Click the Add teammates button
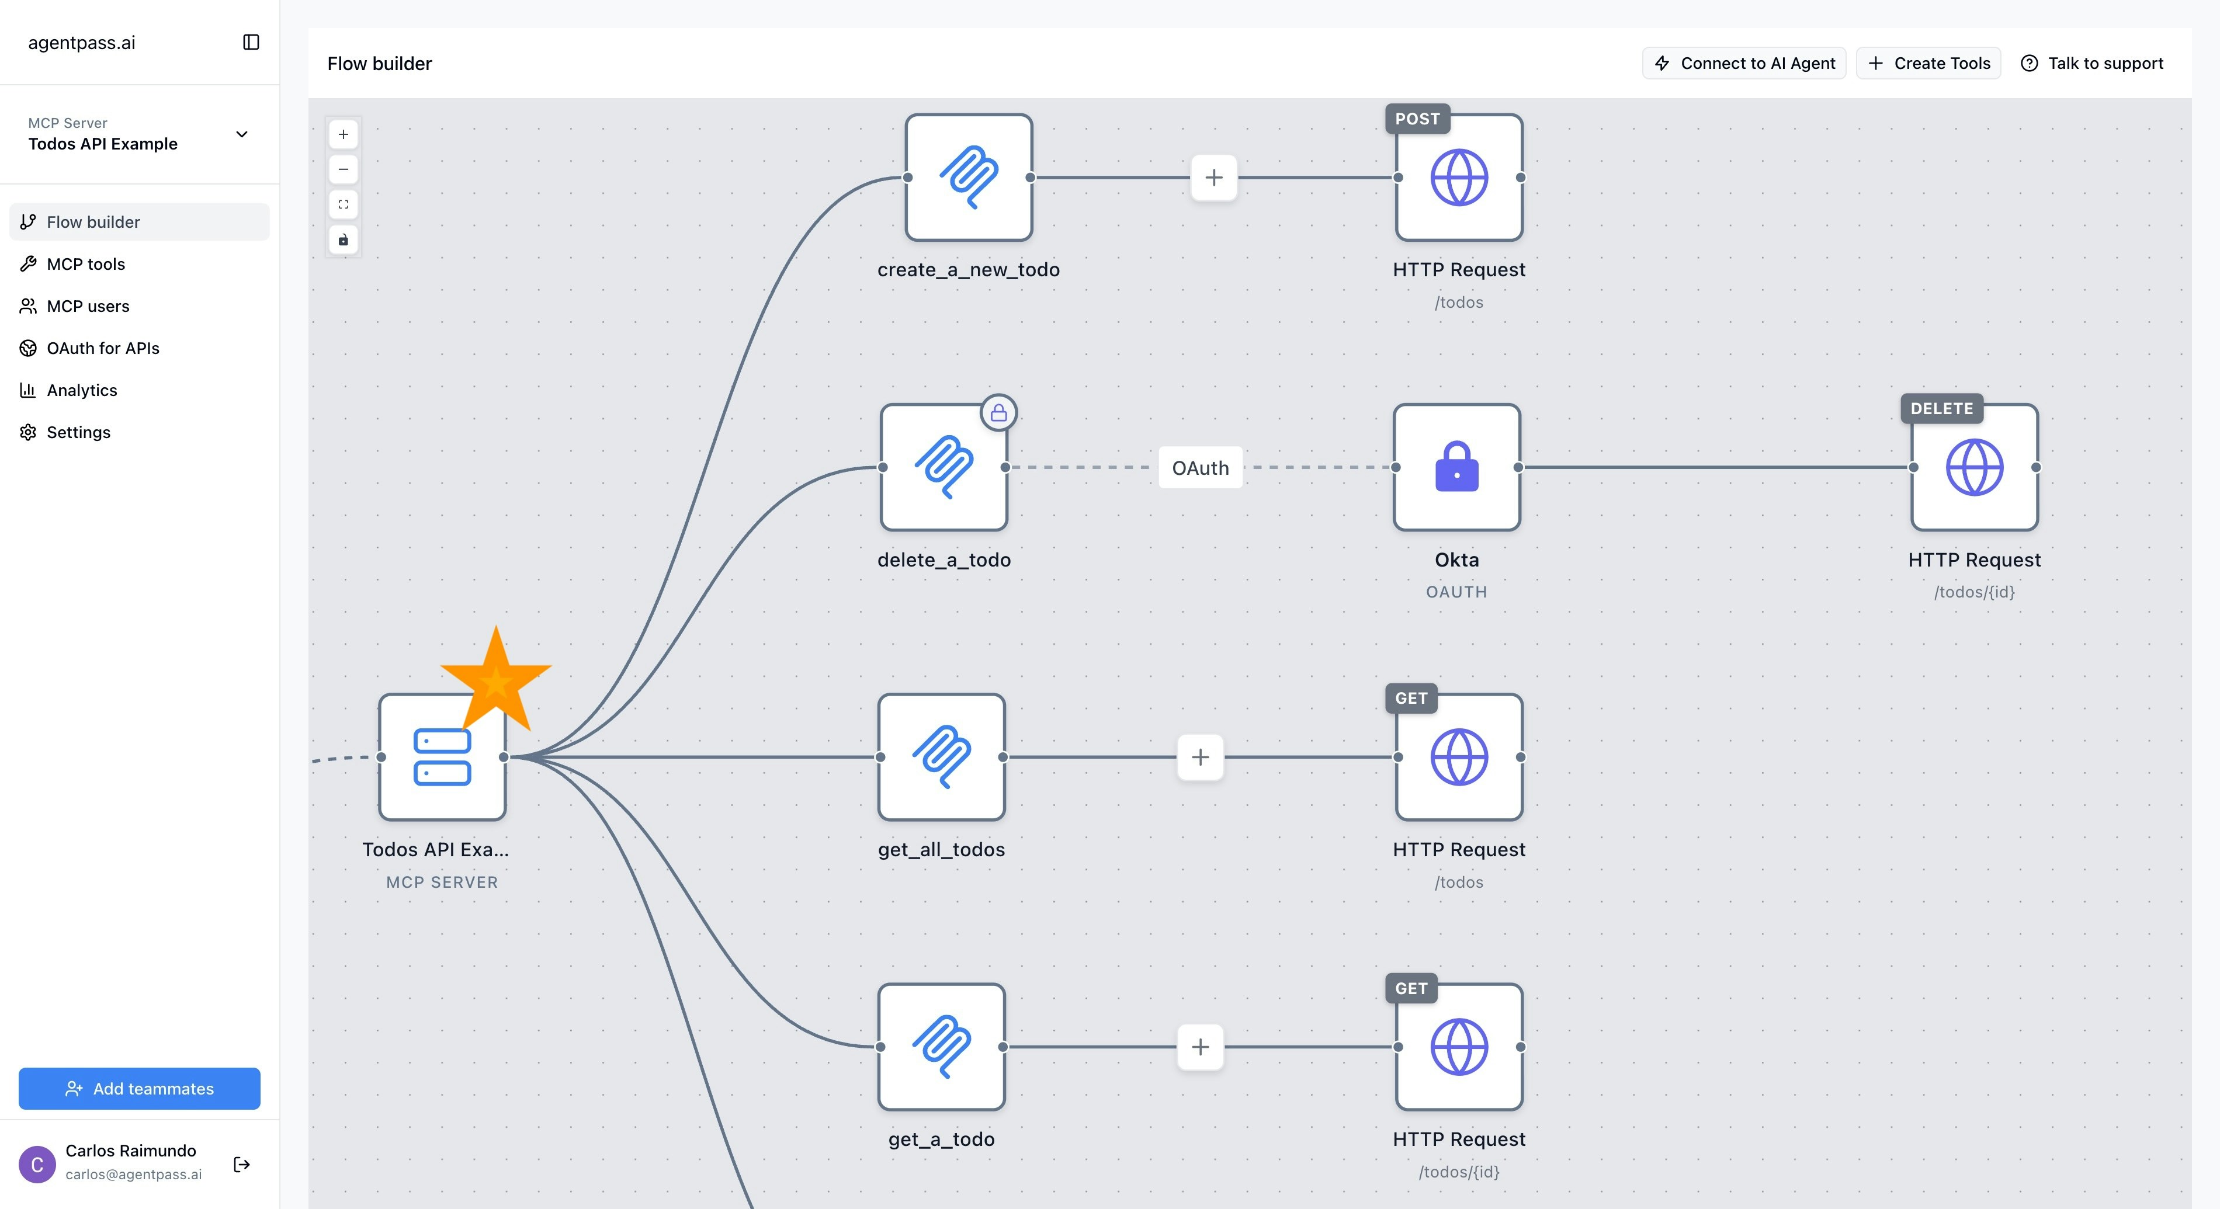The width and height of the screenshot is (2220, 1209). 140,1088
